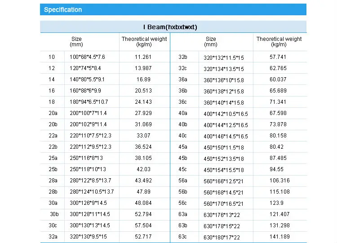This screenshot has height=243, width=337.
Task: Select size cell 280*124*10.5*13.7
Action: pos(92,192)
